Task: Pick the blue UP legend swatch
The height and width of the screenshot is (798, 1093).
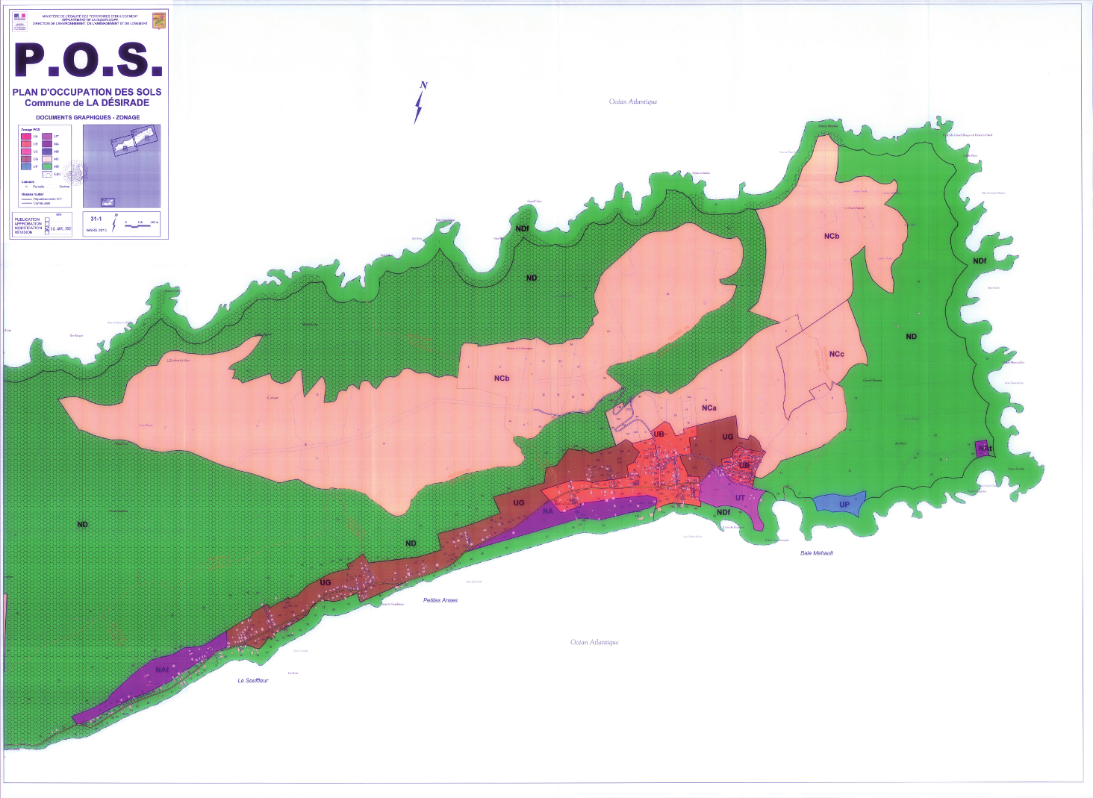Action: [x=26, y=166]
